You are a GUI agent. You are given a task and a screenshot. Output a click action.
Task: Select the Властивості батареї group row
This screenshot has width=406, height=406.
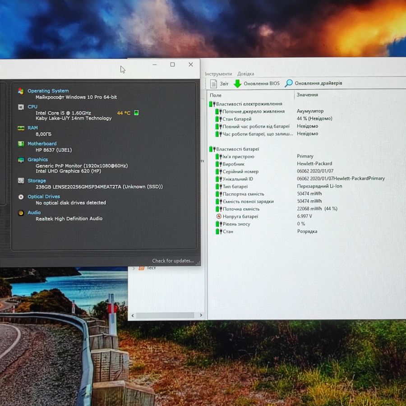click(x=234, y=149)
